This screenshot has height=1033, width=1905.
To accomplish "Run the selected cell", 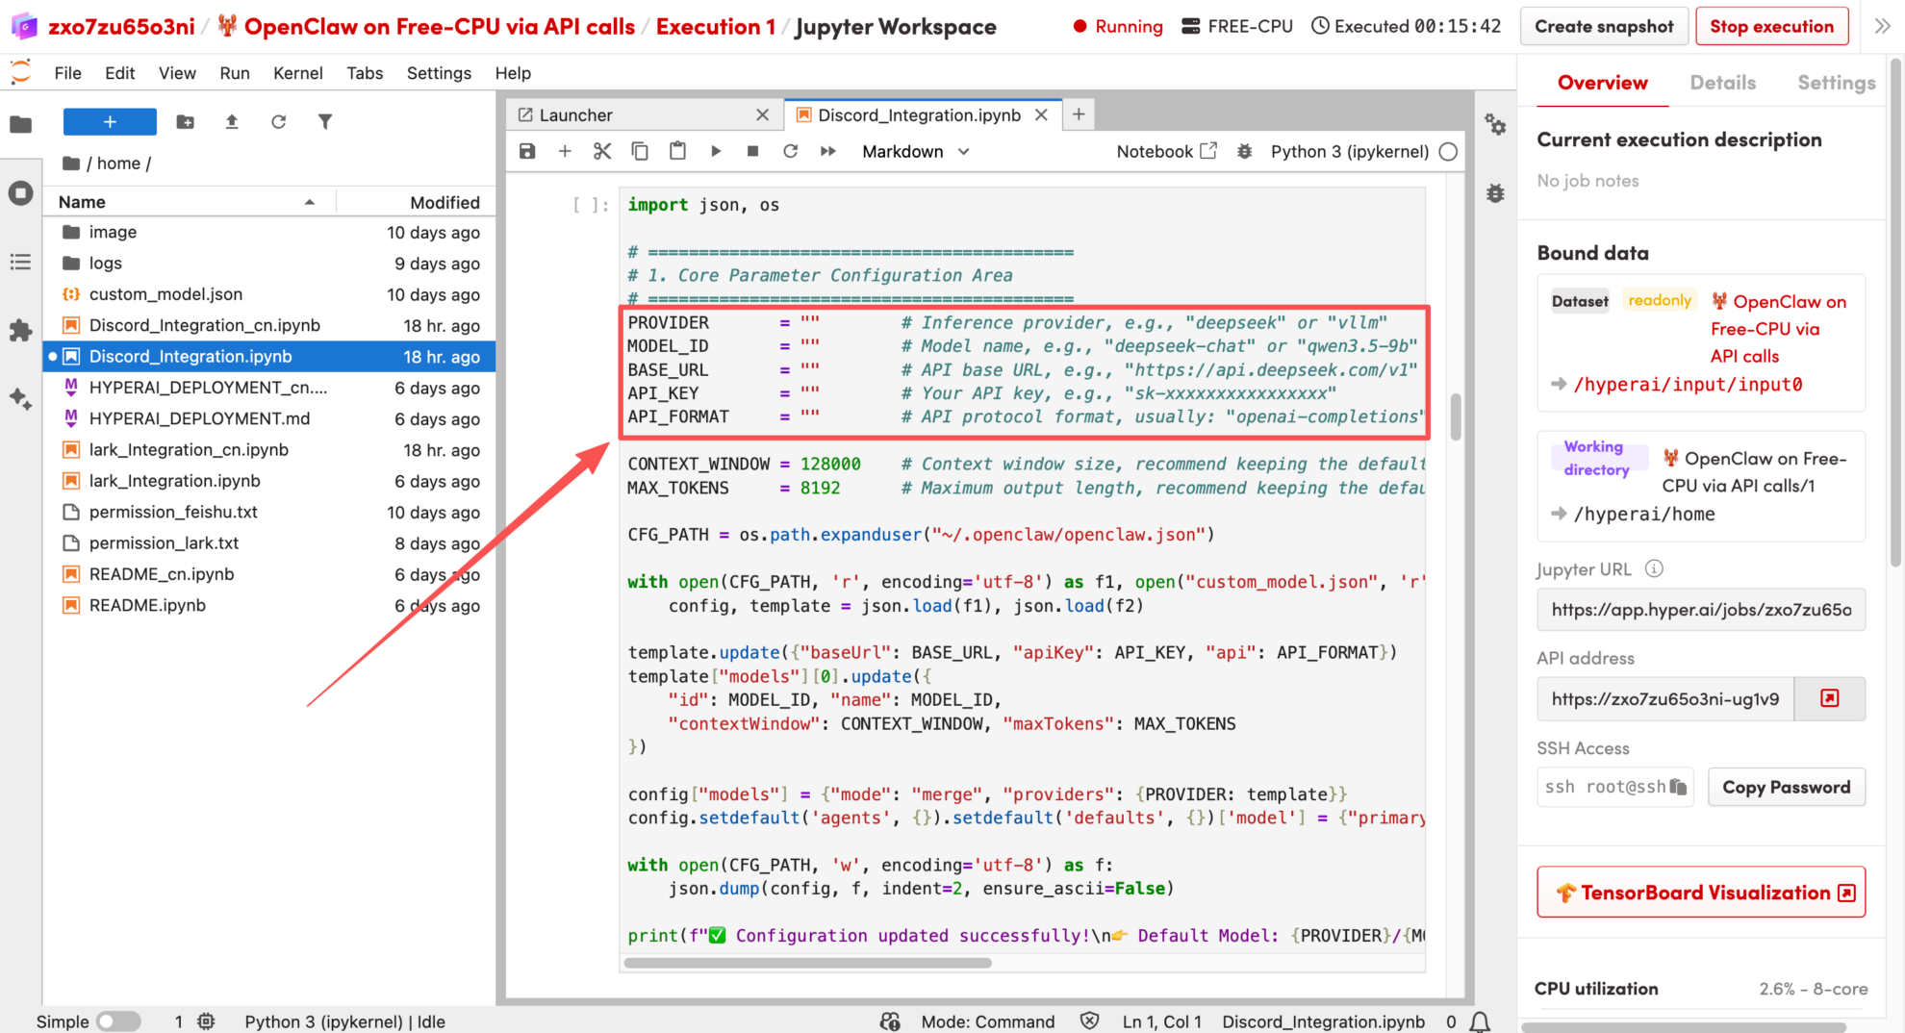I will [x=715, y=151].
